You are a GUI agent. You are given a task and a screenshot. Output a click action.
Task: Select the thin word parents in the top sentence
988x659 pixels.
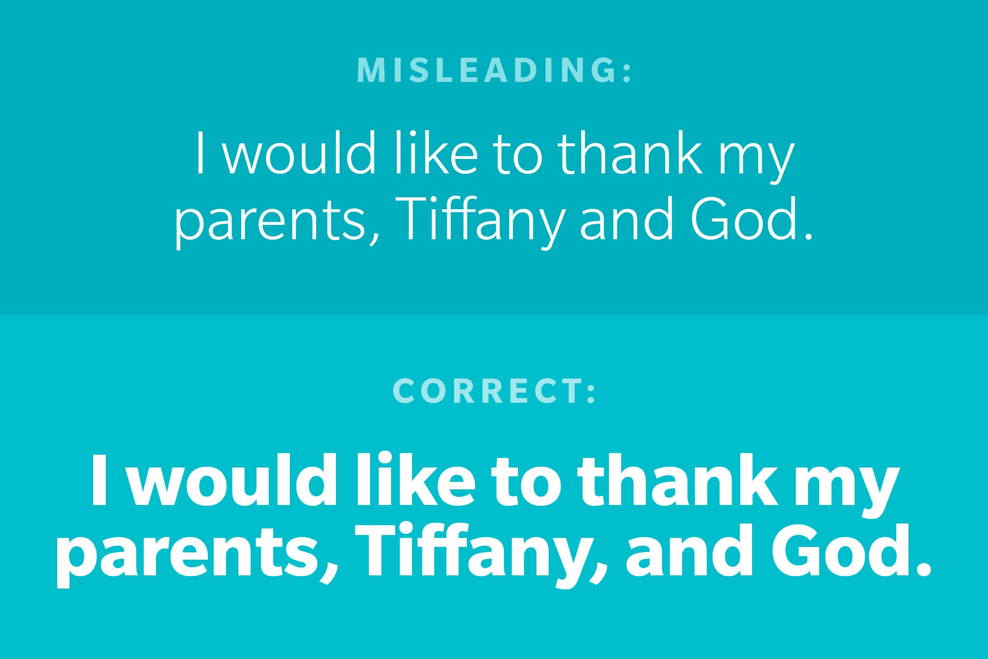click(269, 223)
